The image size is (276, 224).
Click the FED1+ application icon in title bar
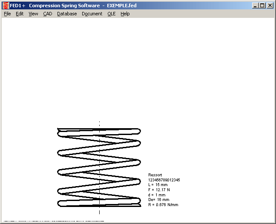pyautogui.click(x=6, y=6)
